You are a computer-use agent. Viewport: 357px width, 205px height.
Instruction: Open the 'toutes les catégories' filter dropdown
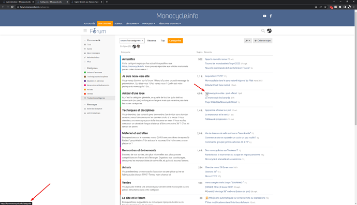[132, 41]
